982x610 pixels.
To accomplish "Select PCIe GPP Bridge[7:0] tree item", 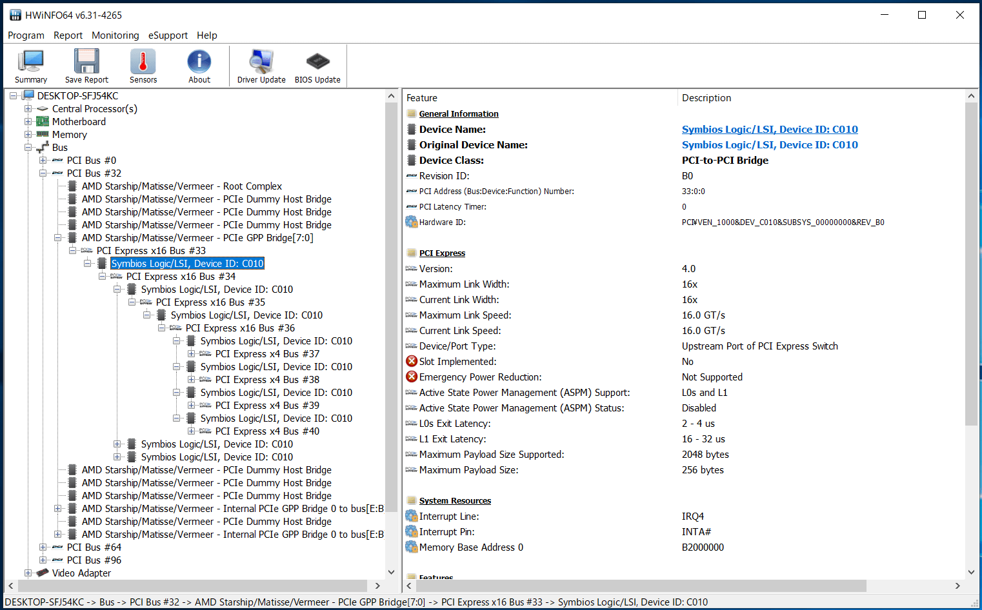I will tap(197, 237).
